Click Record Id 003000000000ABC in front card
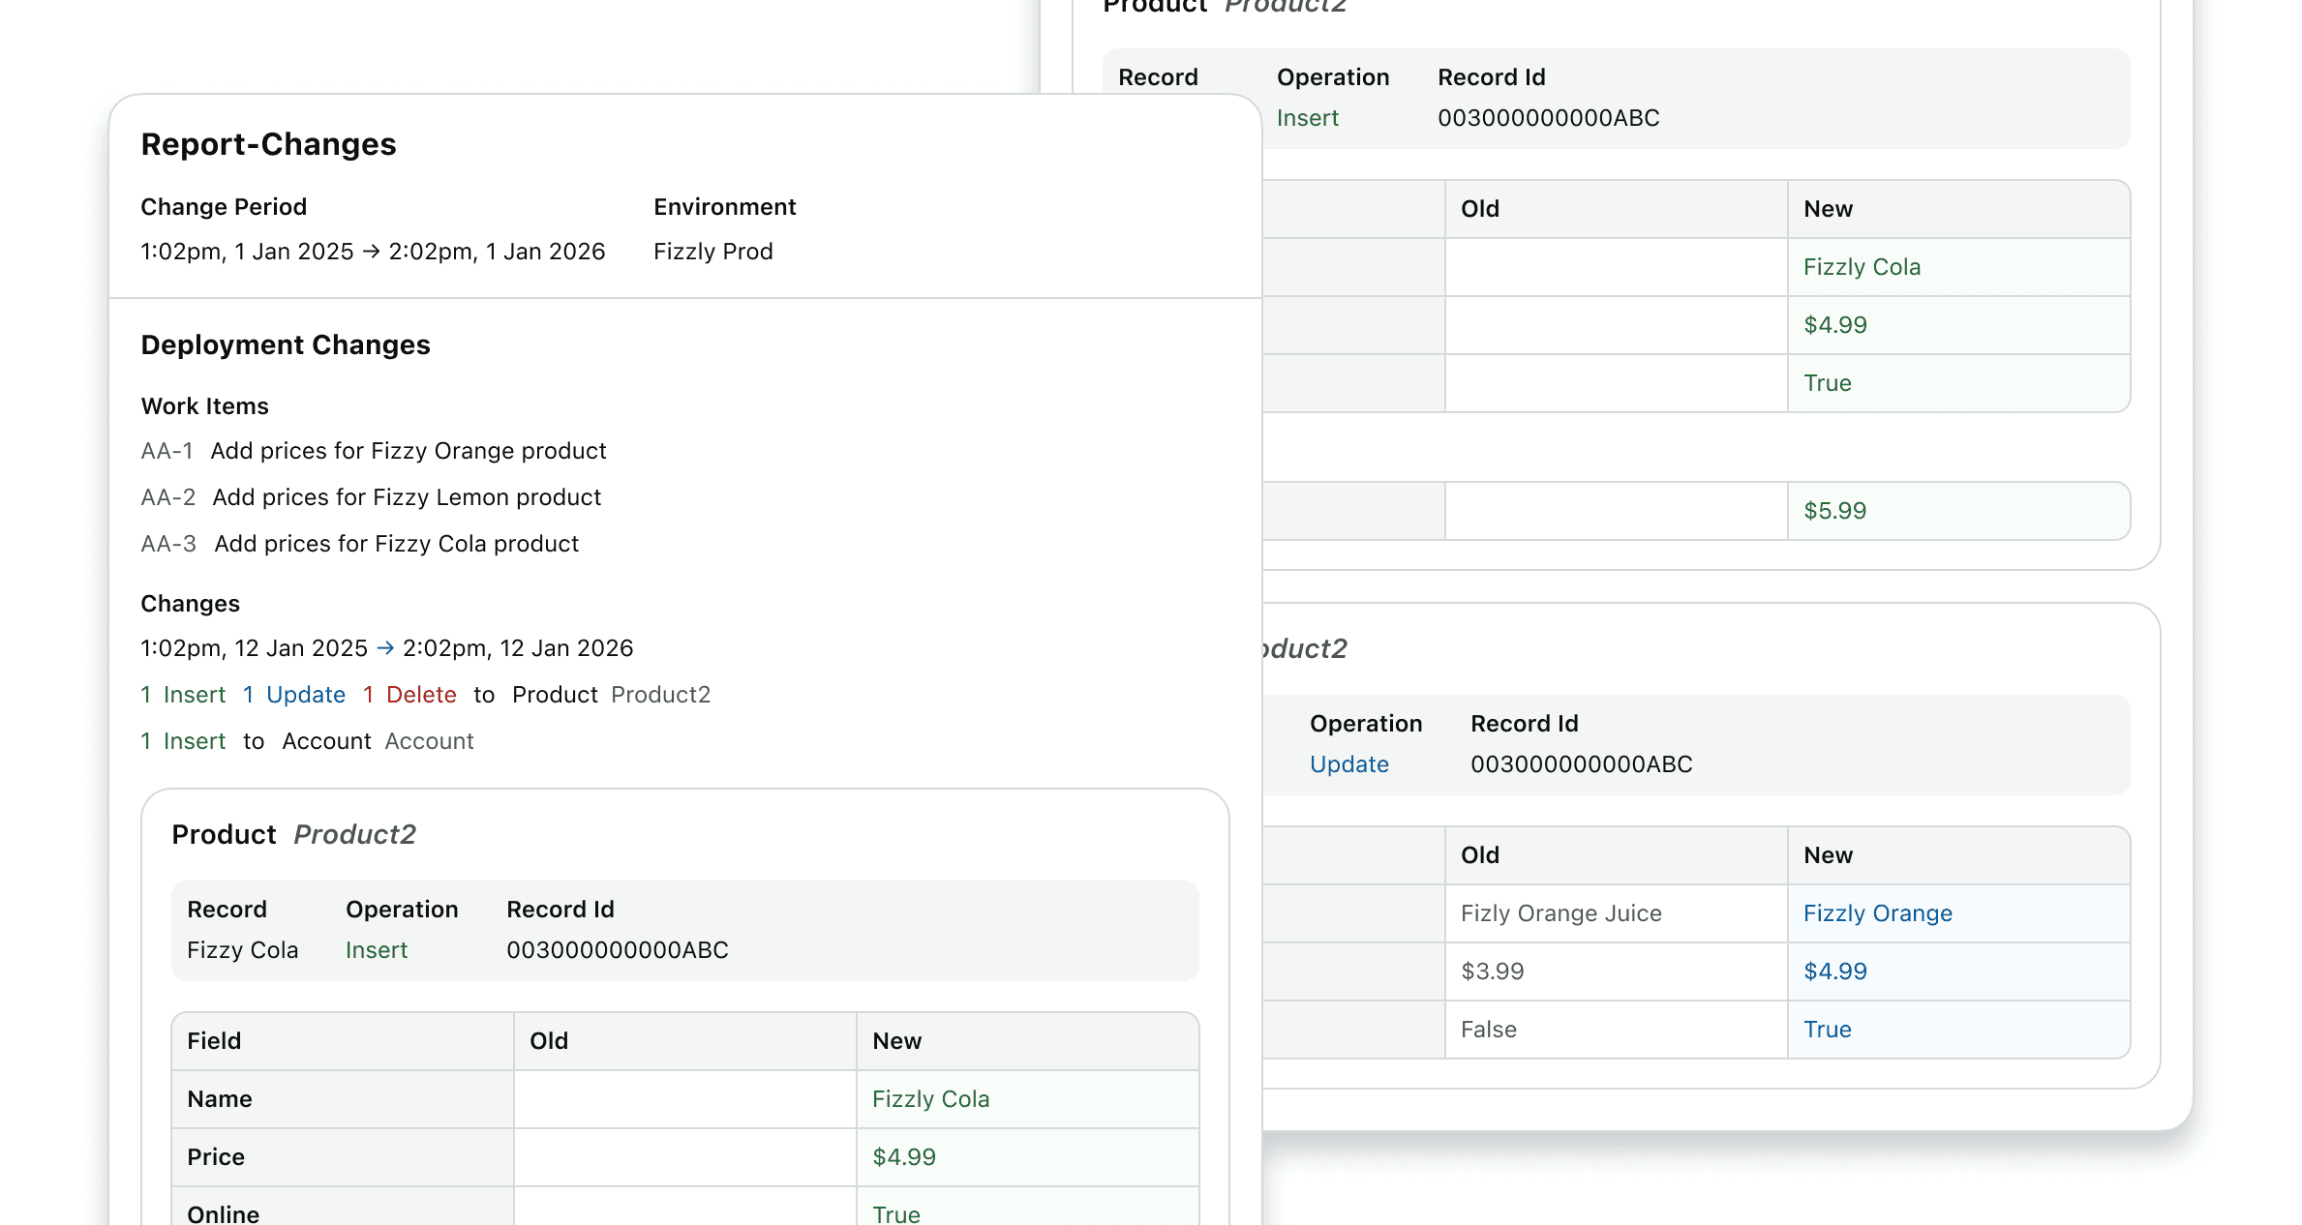 point(618,950)
